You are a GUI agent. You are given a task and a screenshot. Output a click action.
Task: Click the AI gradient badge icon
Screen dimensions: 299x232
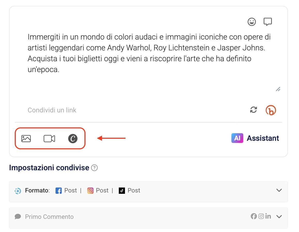(x=237, y=138)
